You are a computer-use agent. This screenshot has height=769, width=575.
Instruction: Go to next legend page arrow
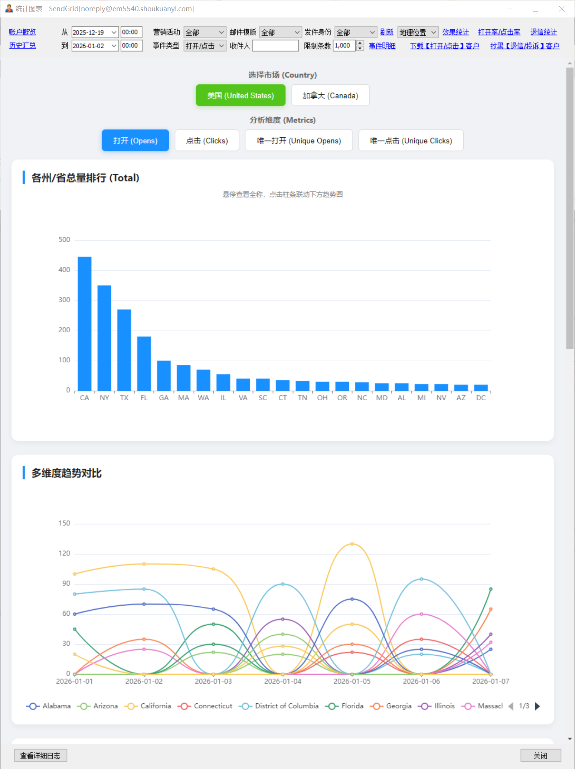click(x=537, y=706)
